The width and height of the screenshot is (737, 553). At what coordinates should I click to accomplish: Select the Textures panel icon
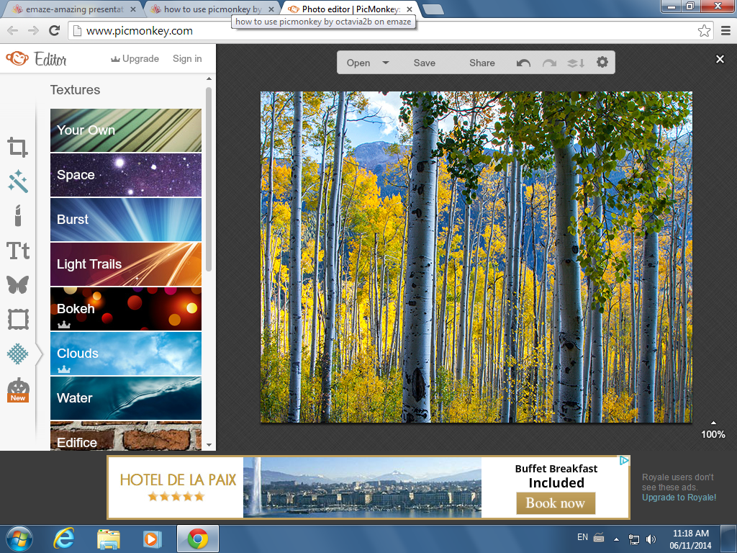point(17,354)
